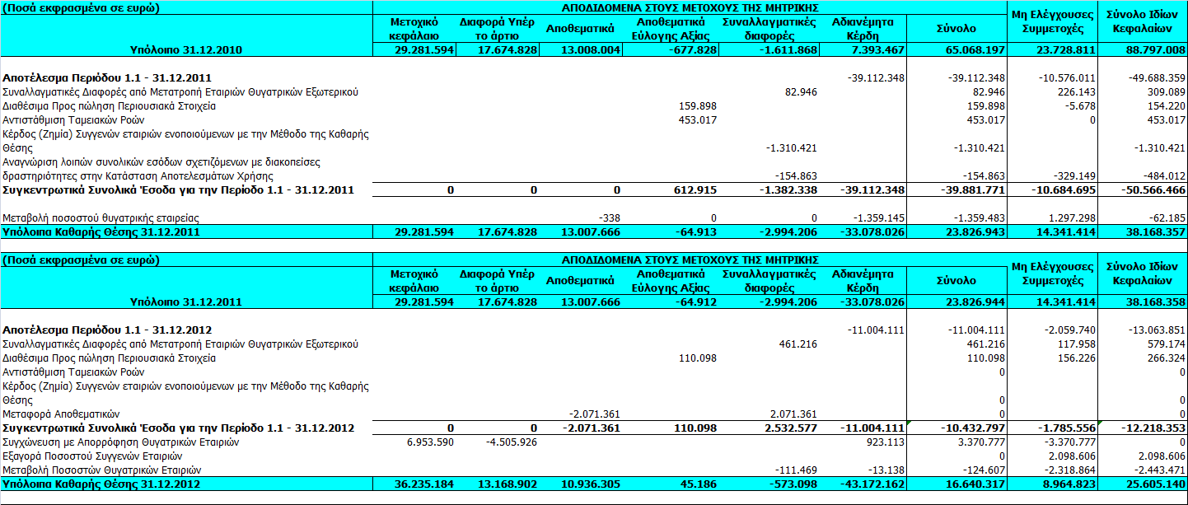Click the value 38.168.357
The height and width of the screenshot is (505, 1188).
(x=1154, y=231)
